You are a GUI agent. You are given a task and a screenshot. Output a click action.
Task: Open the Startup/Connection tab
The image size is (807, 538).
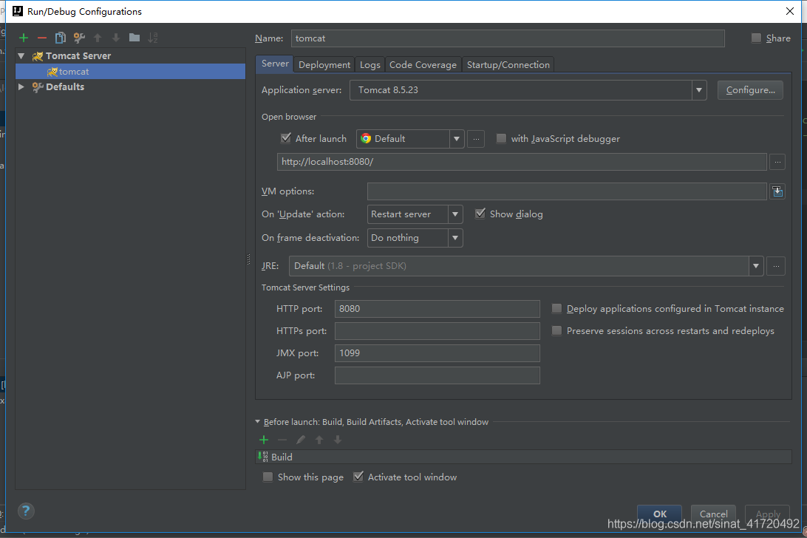pos(508,65)
